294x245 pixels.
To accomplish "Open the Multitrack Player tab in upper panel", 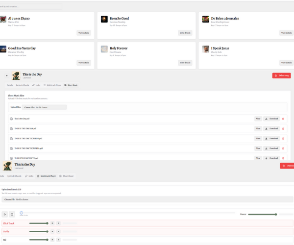I will click(52, 85).
